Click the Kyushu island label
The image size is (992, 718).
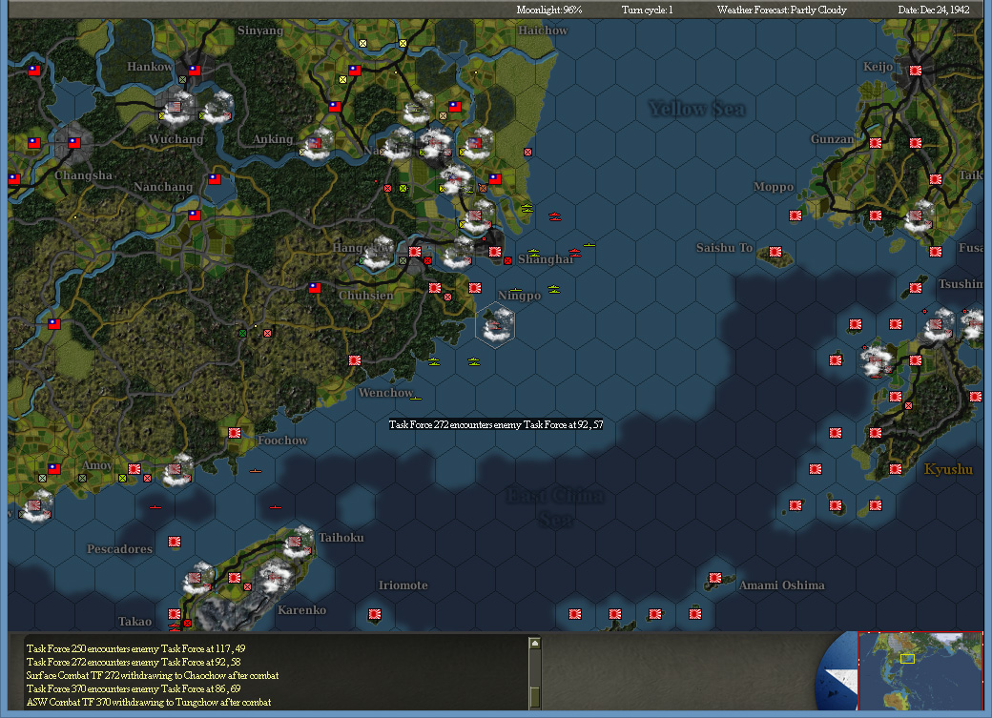(x=948, y=469)
